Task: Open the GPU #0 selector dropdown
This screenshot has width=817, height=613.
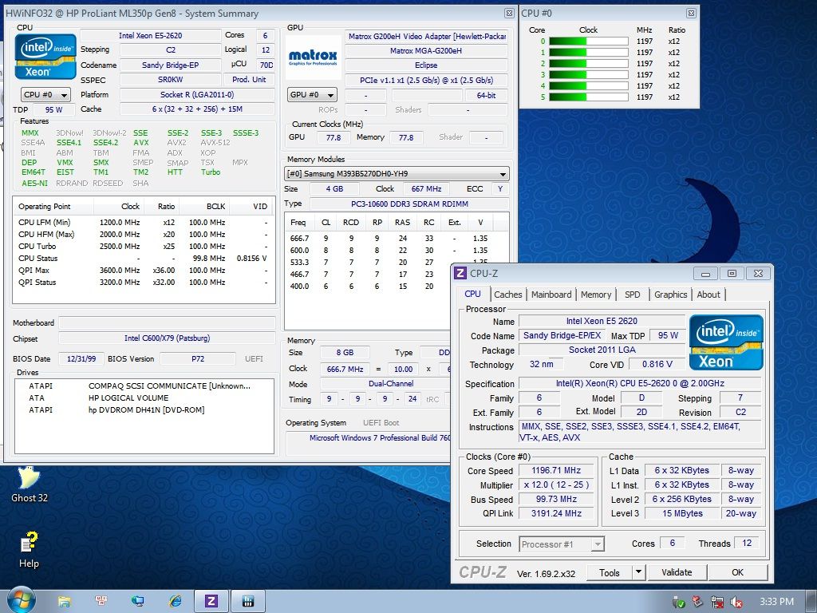Action: 311,94
